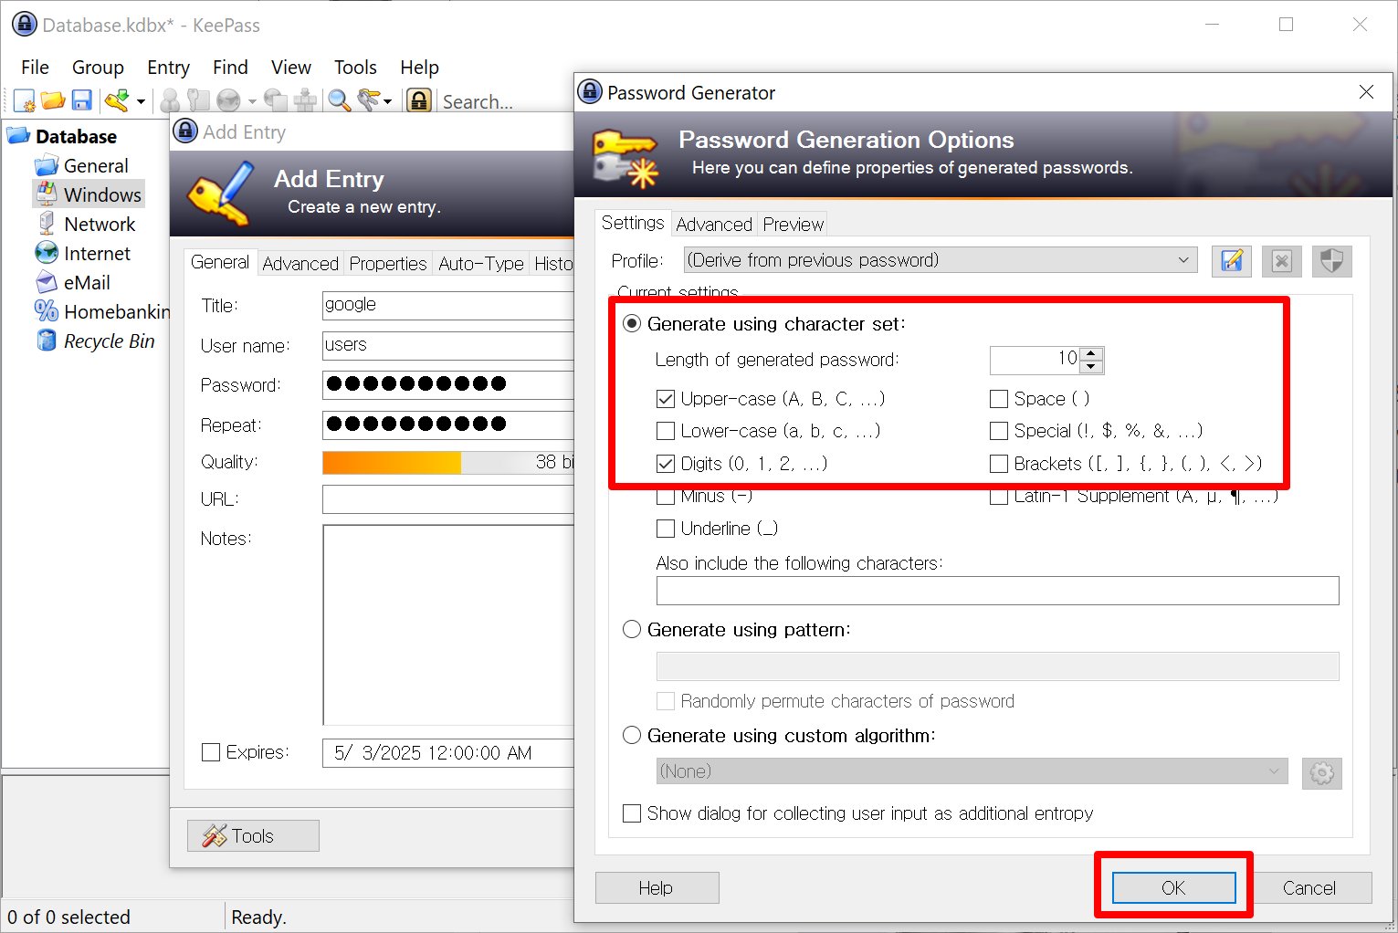Image resolution: width=1398 pixels, height=933 pixels.
Task: Click inside the Notes text area
Action: coord(448,624)
